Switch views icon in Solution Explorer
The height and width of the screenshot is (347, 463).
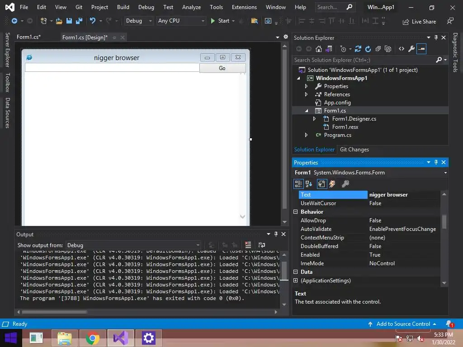tap(329, 49)
